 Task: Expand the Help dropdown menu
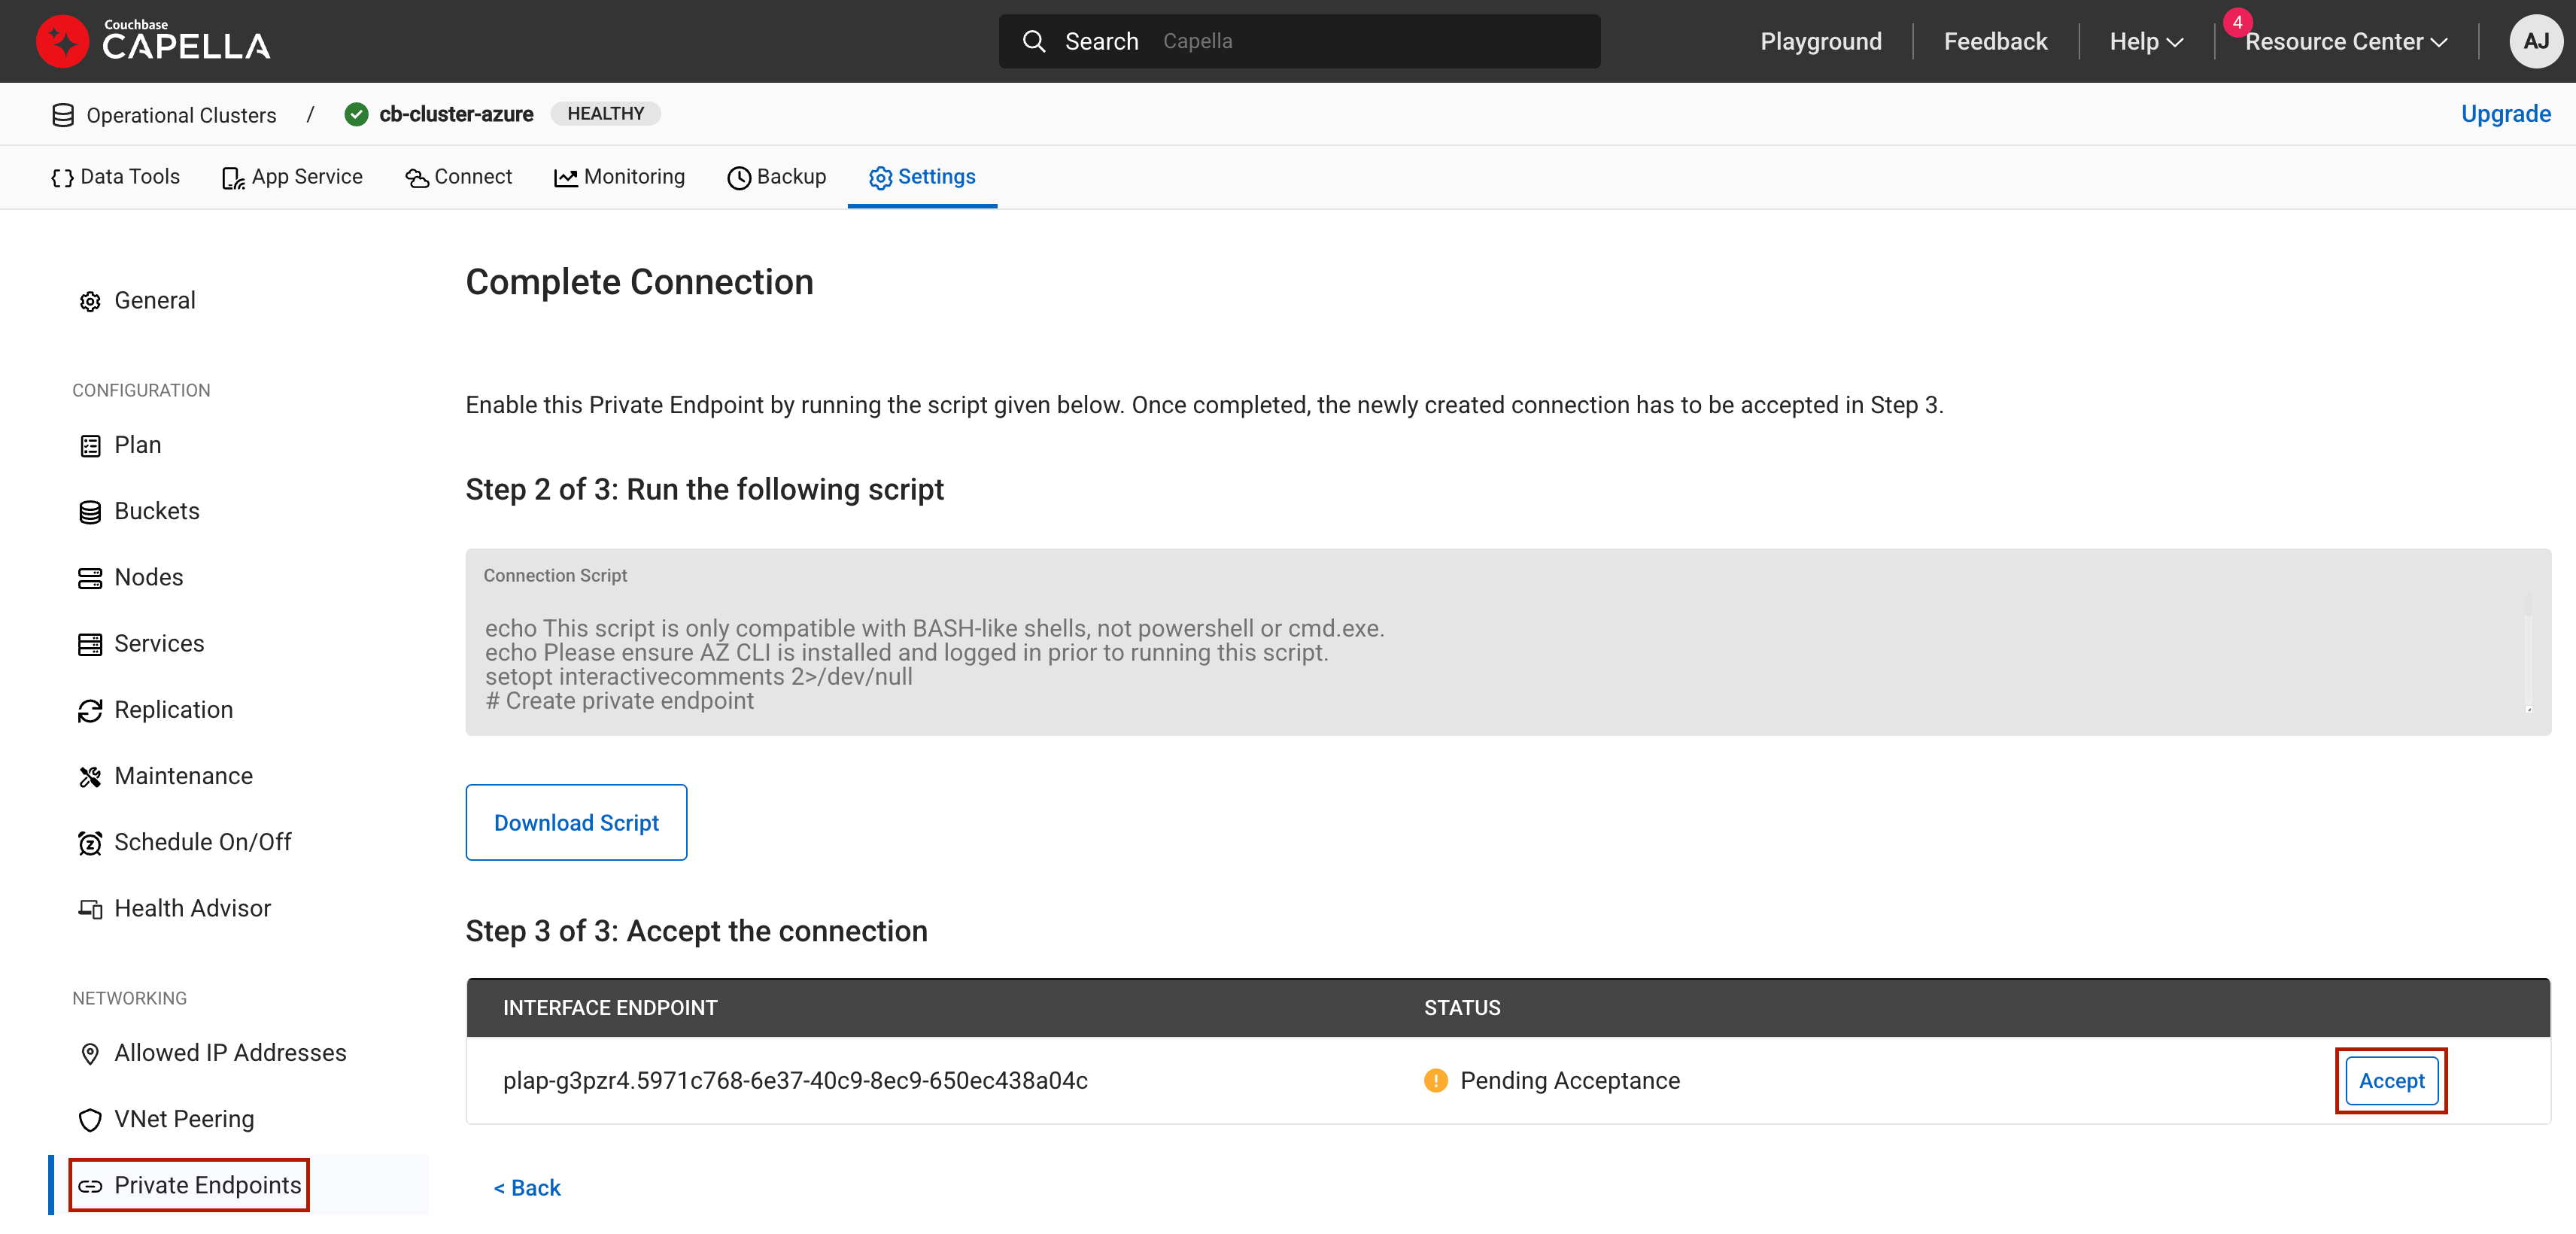pos(2145,41)
